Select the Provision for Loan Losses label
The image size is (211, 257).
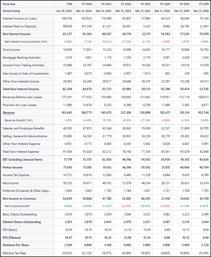20,105
